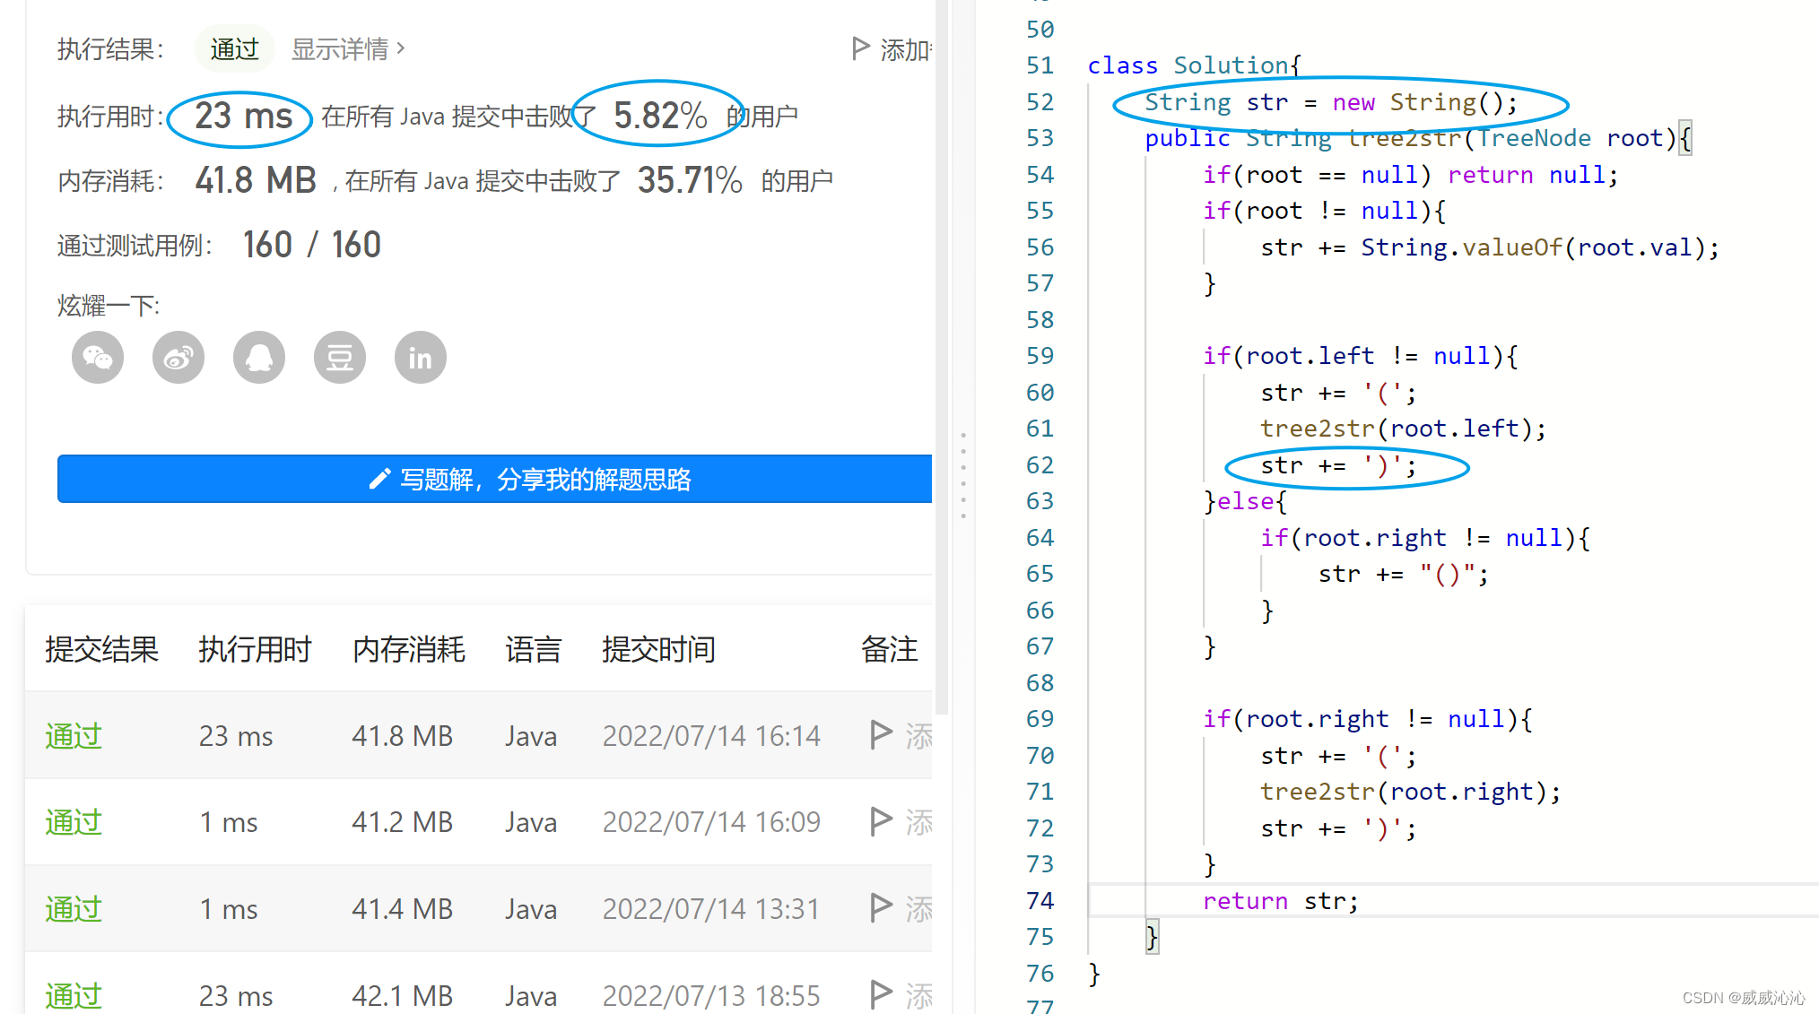Click the 执行用时 column header
The height and width of the screenshot is (1014, 1819).
254,649
